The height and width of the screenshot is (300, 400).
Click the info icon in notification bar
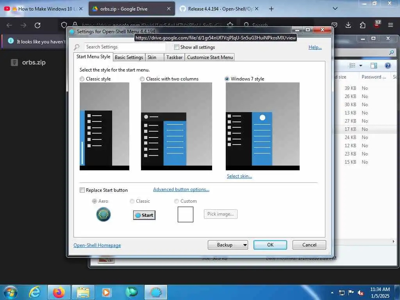pos(11,41)
